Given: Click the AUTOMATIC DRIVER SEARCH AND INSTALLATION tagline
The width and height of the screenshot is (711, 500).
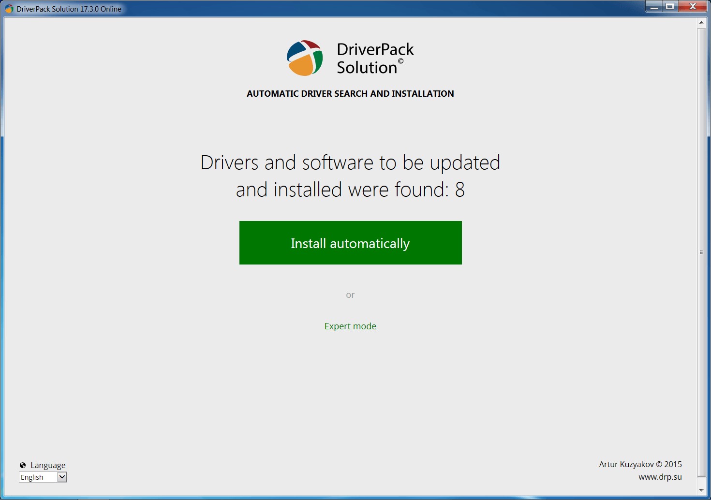Looking at the screenshot, I should click(350, 93).
